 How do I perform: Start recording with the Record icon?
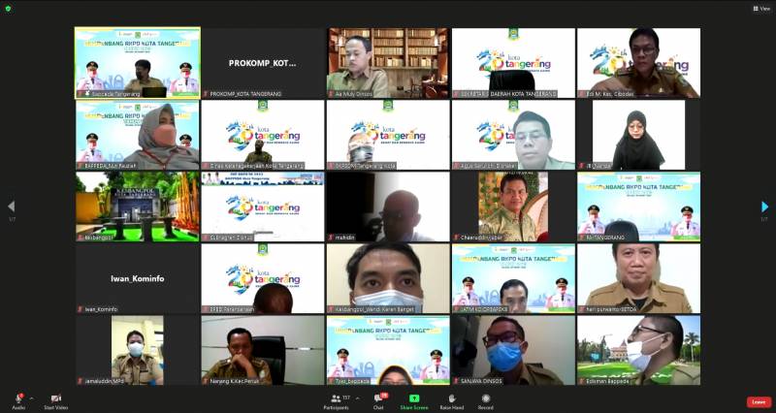point(485,398)
